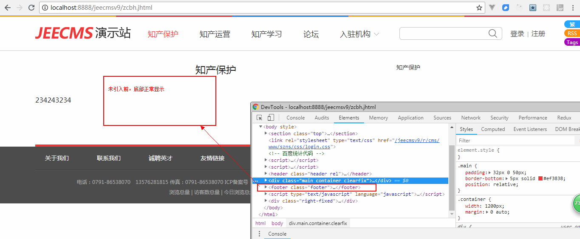Open the 联系我们 footer link
Screen dimensions: 580x239
pos(109,158)
